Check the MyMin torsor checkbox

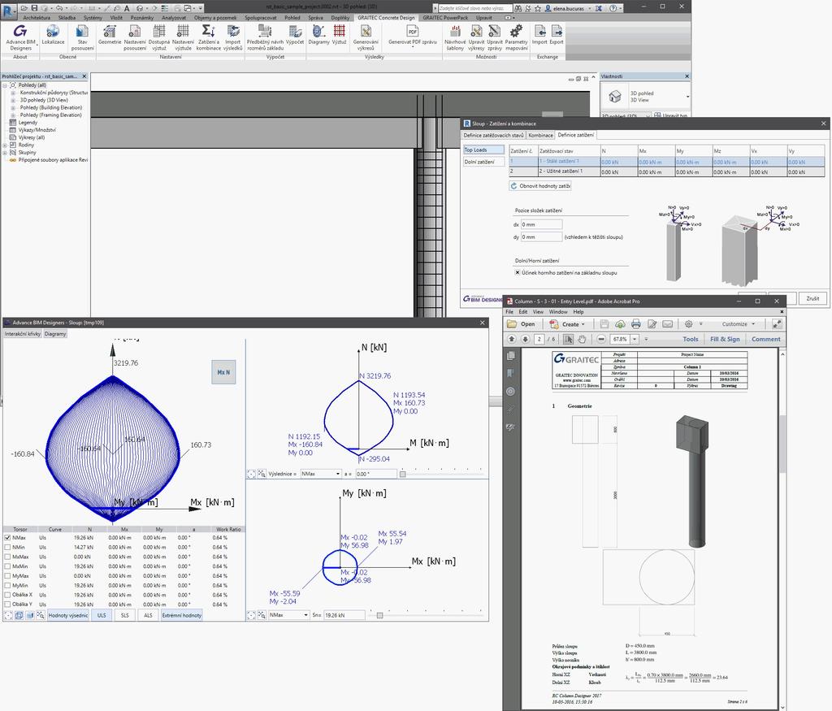[7, 585]
